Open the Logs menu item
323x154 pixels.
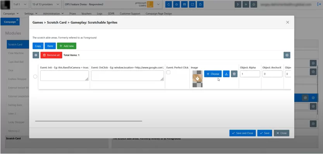[x=100, y=14]
